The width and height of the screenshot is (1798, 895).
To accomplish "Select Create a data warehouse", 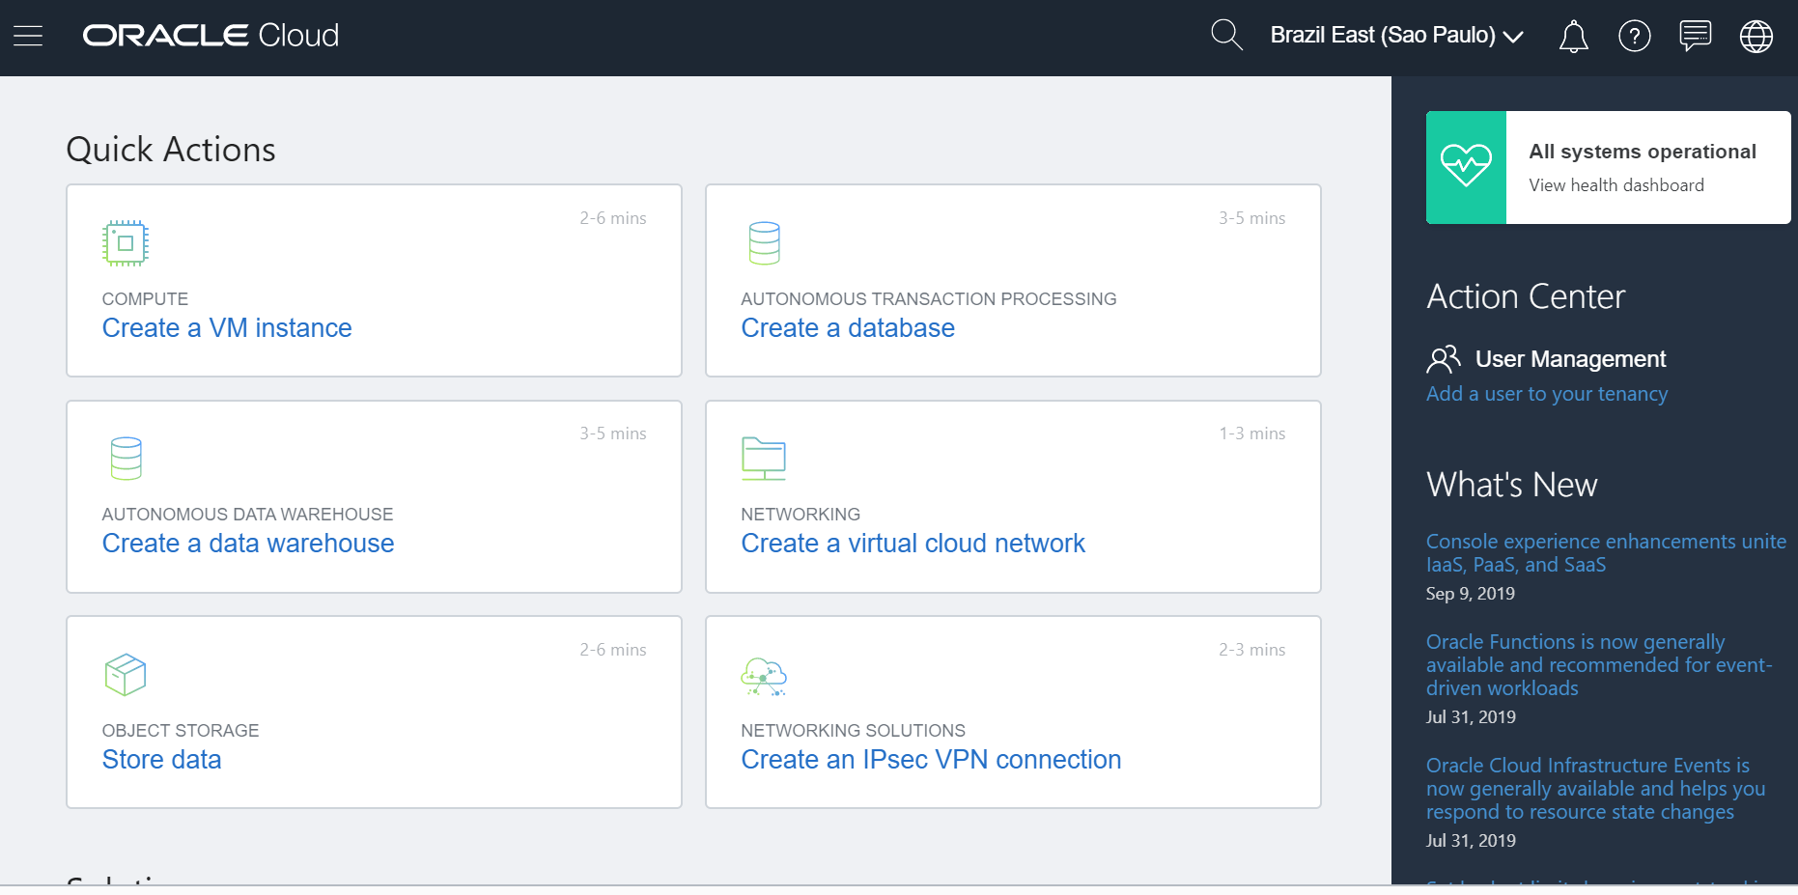I will [x=248, y=544].
